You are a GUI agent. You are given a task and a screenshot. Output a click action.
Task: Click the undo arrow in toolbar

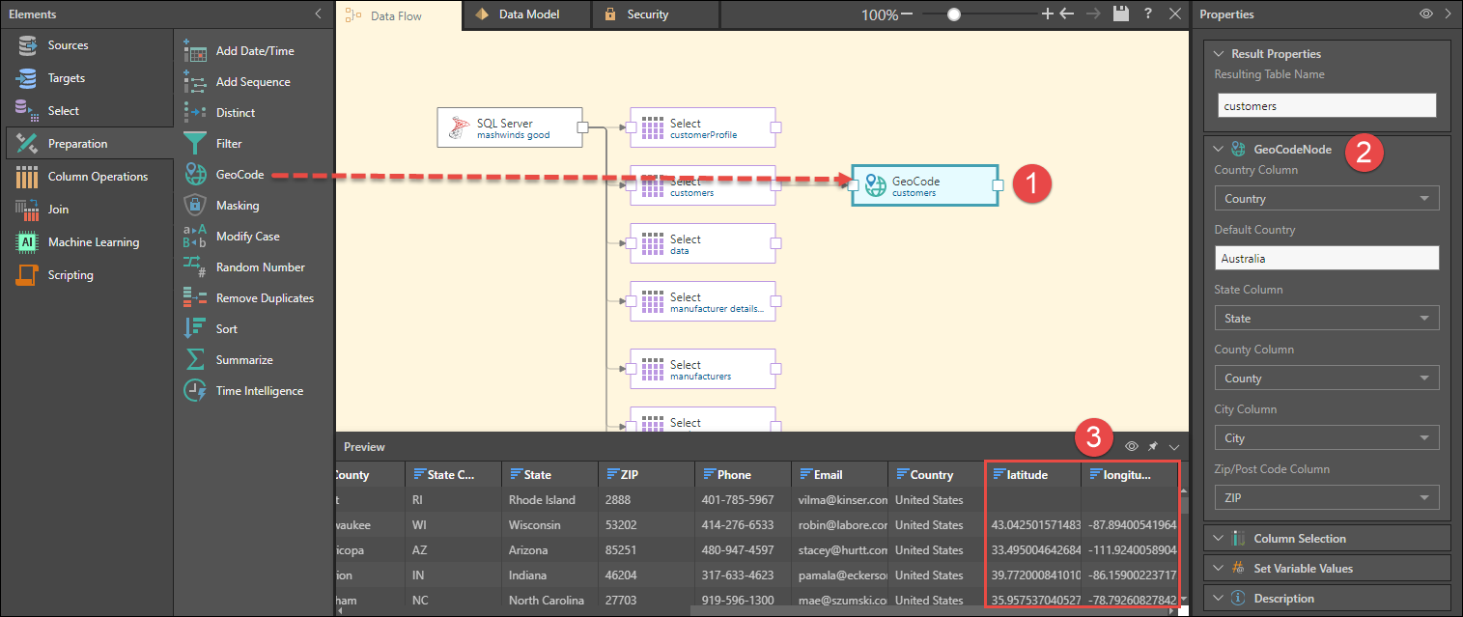(1067, 14)
